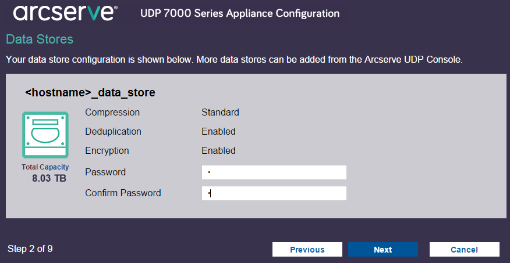Click the Compression label
Screen dimensions: 510x263
[112, 113]
